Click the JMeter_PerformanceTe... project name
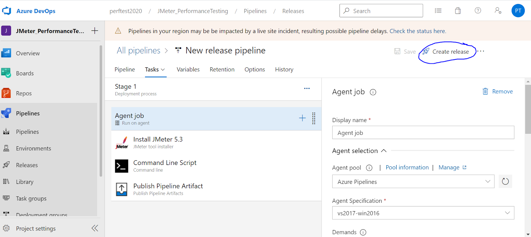The height and width of the screenshot is (237, 531). 50,31
